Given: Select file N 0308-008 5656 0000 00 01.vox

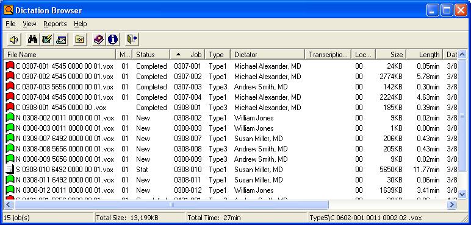Looking at the screenshot, I should [65, 149].
